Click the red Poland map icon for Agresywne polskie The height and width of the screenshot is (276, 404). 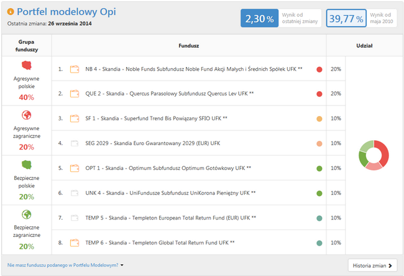tap(26, 66)
